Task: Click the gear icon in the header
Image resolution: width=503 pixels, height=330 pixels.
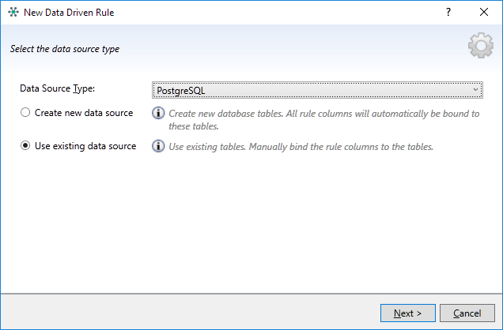Action: tap(480, 48)
